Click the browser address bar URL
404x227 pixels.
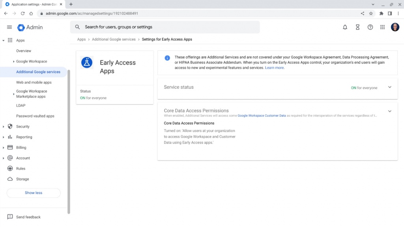pos(92,13)
